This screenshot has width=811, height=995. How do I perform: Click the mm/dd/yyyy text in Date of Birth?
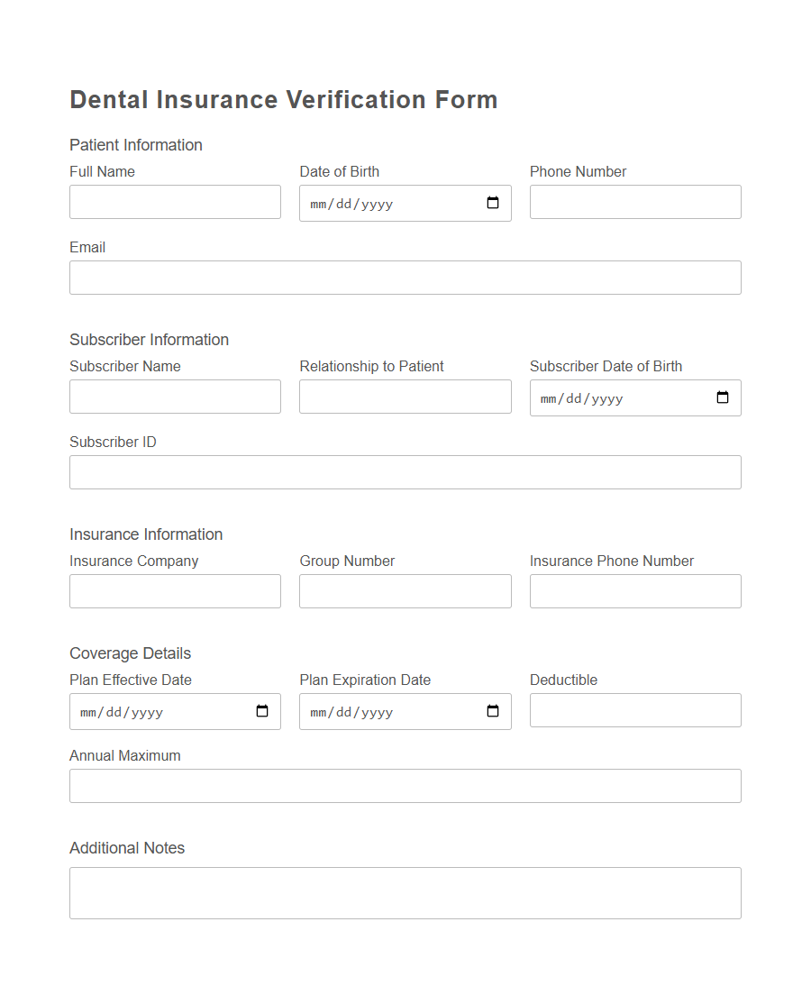point(350,204)
